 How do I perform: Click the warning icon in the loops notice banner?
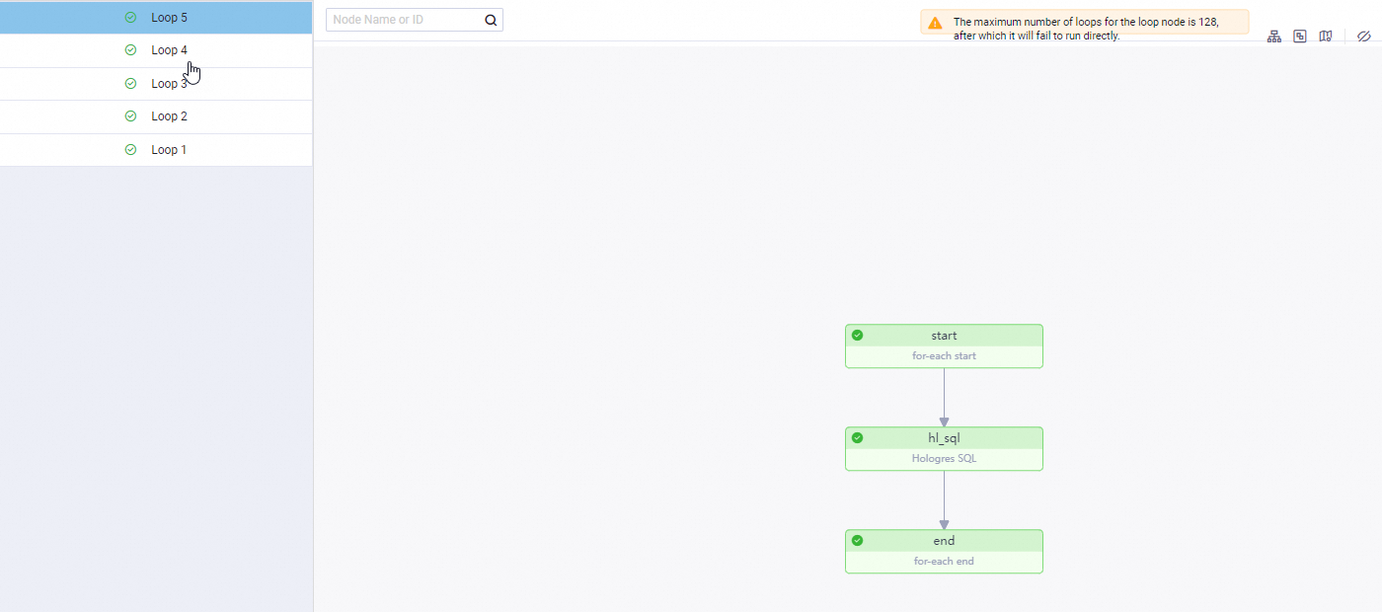(934, 22)
